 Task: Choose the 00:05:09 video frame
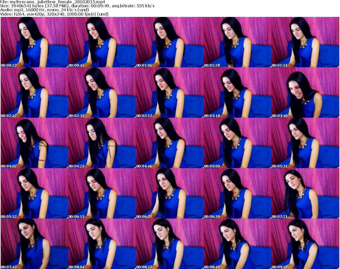(237, 143)
